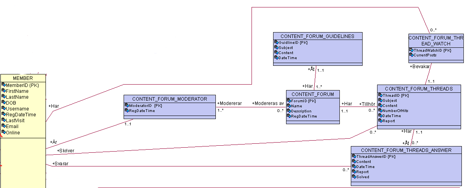Select CONTENT_FORUM_GUIDELINES class title
465x188 pixels.
pyautogui.click(x=317, y=36)
